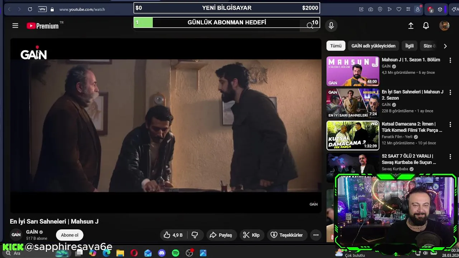Open the create upload arrow icon
459x258 pixels.
click(411, 26)
